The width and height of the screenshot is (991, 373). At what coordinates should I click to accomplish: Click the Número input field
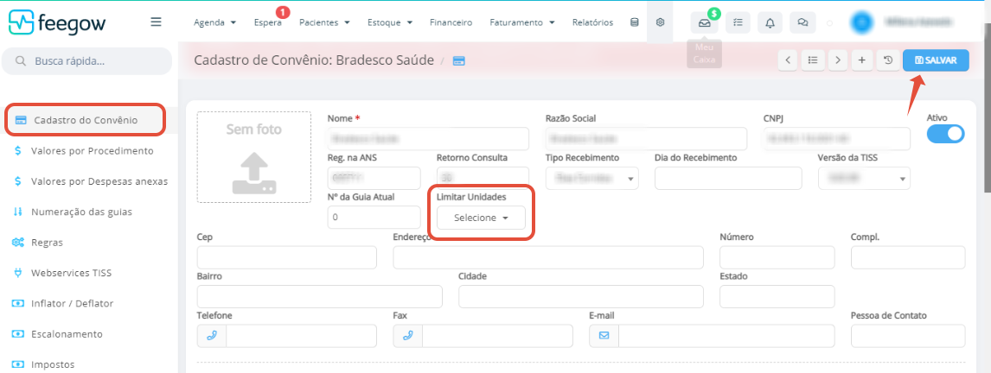(x=777, y=257)
